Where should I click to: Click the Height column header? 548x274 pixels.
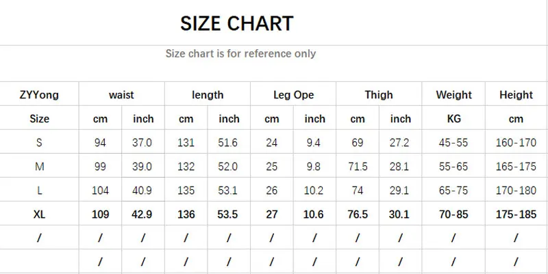[516, 94]
